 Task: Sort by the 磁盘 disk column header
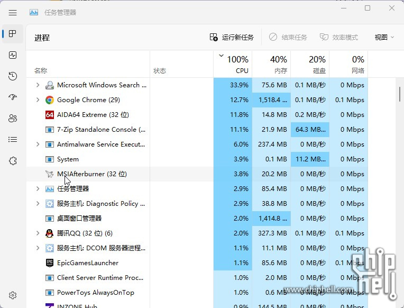tap(310, 64)
